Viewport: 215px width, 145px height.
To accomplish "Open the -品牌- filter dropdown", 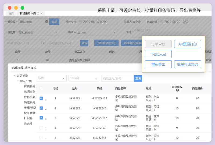I will click(x=51, y=78).
